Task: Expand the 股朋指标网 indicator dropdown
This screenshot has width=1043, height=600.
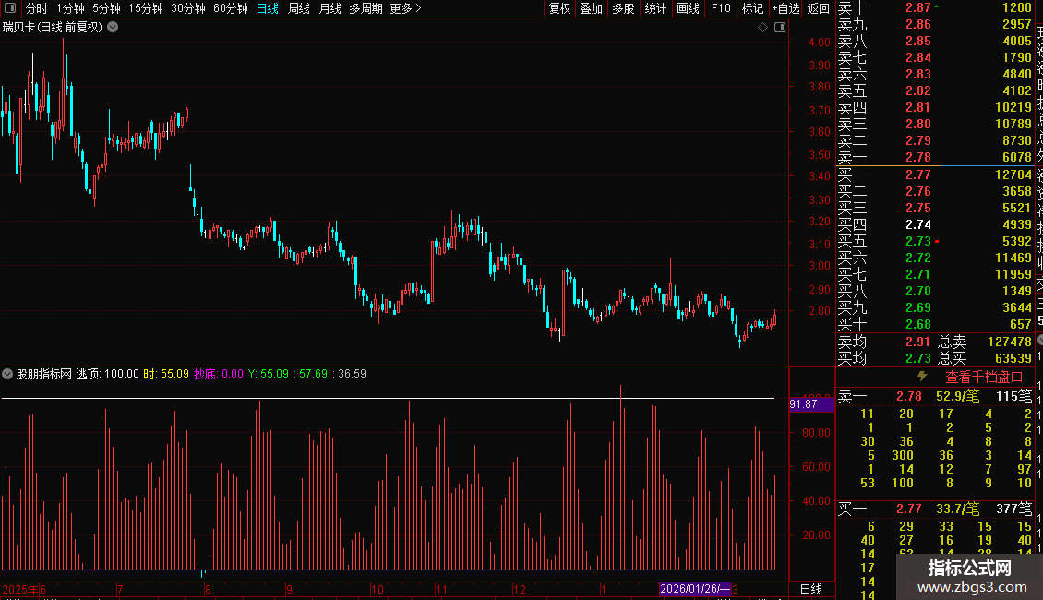Action: (x=7, y=374)
